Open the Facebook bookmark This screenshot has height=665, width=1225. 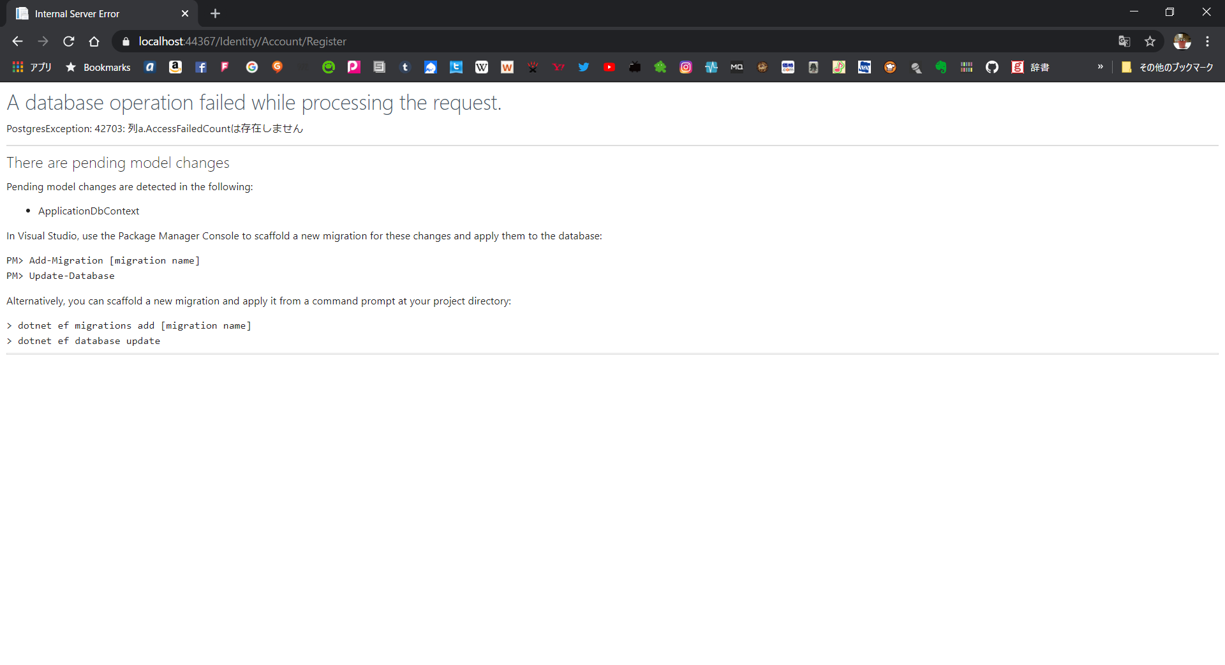tap(201, 67)
